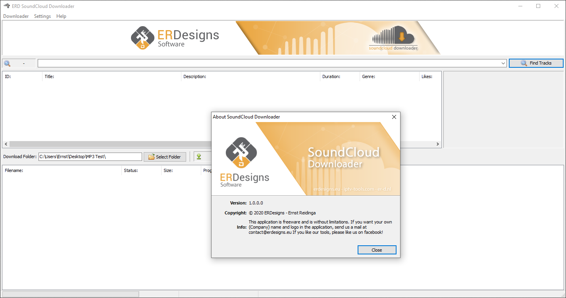The height and width of the screenshot is (298, 566).
Task: Click the Find Tracks button
Action: (x=536, y=63)
